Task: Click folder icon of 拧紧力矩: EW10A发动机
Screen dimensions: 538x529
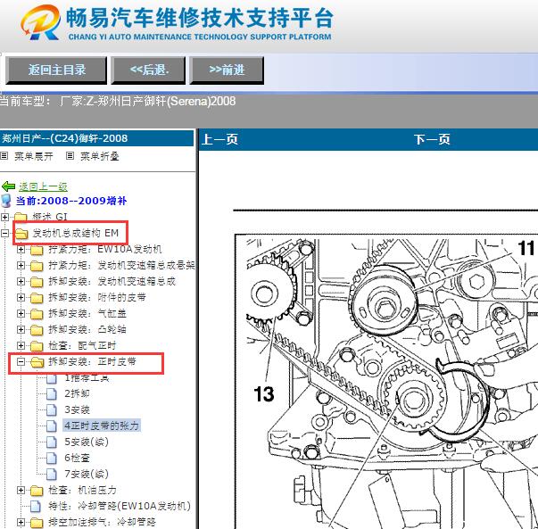Action: click(37, 250)
